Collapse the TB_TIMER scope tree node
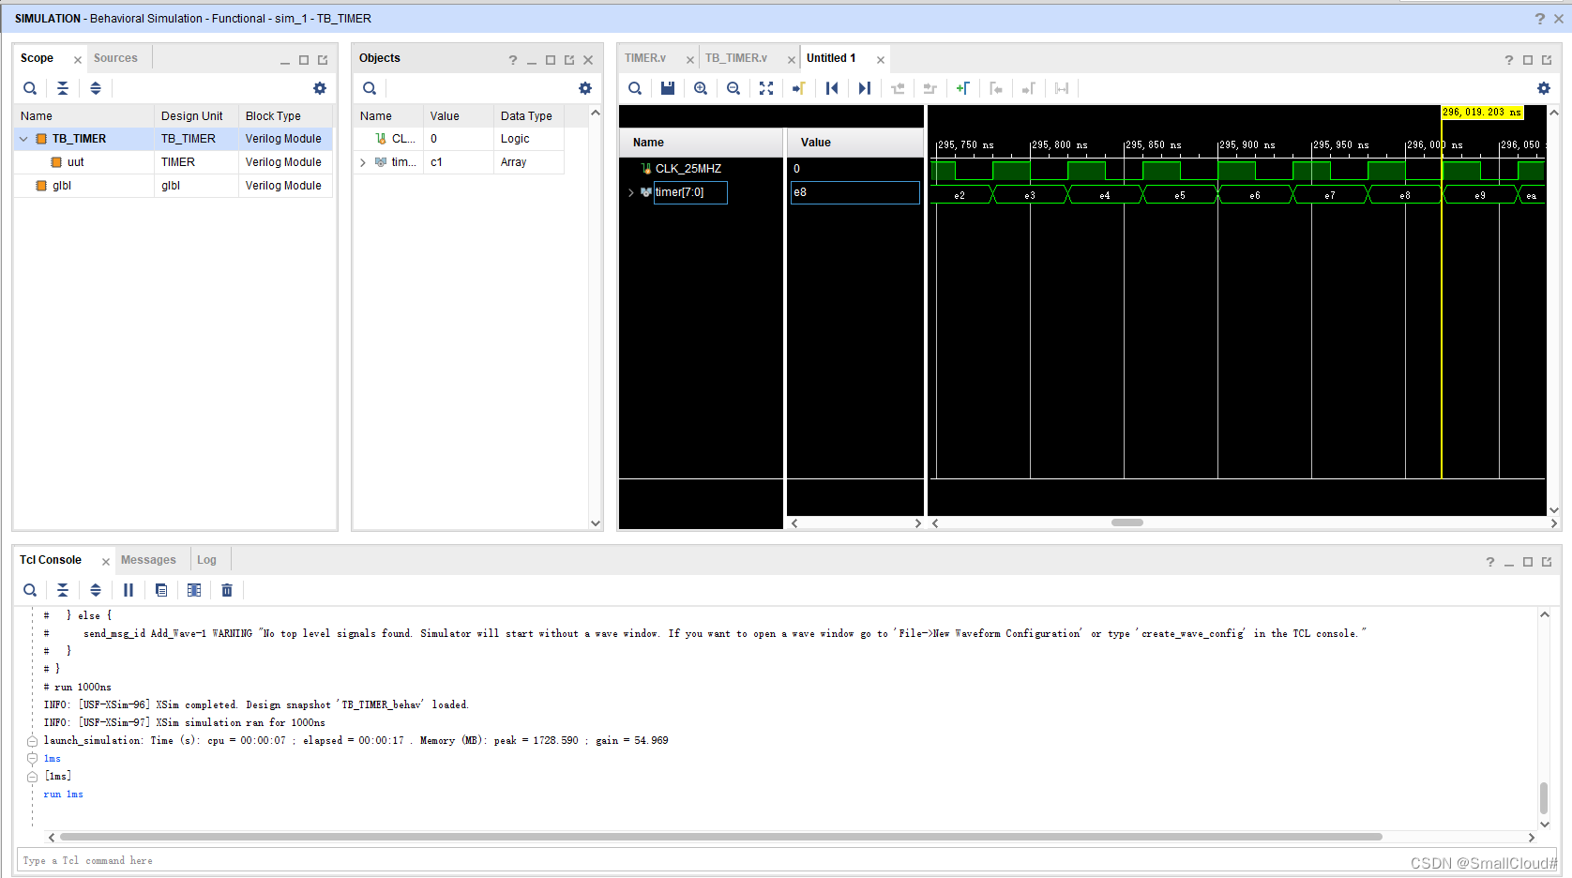1572x878 pixels. coord(23,139)
